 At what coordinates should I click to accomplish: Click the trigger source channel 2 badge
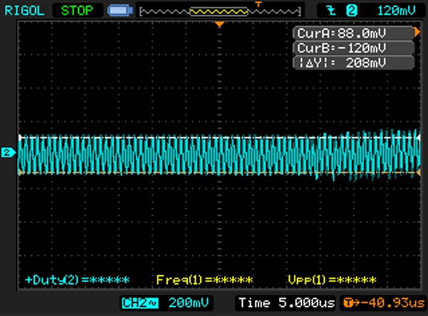click(x=353, y=9)
